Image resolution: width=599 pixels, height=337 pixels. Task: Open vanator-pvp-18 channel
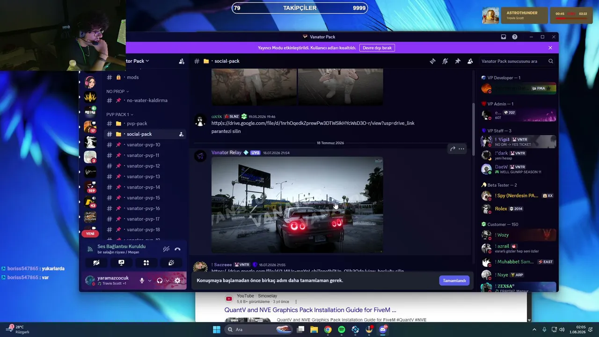(145, 230)
